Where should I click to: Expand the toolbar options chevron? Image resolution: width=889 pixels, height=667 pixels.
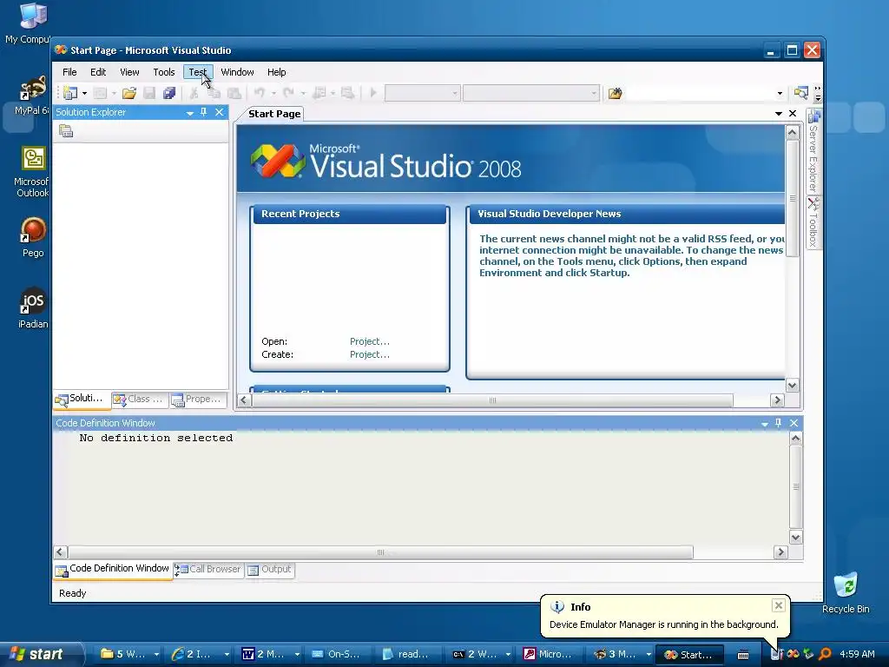pos(818,93)
